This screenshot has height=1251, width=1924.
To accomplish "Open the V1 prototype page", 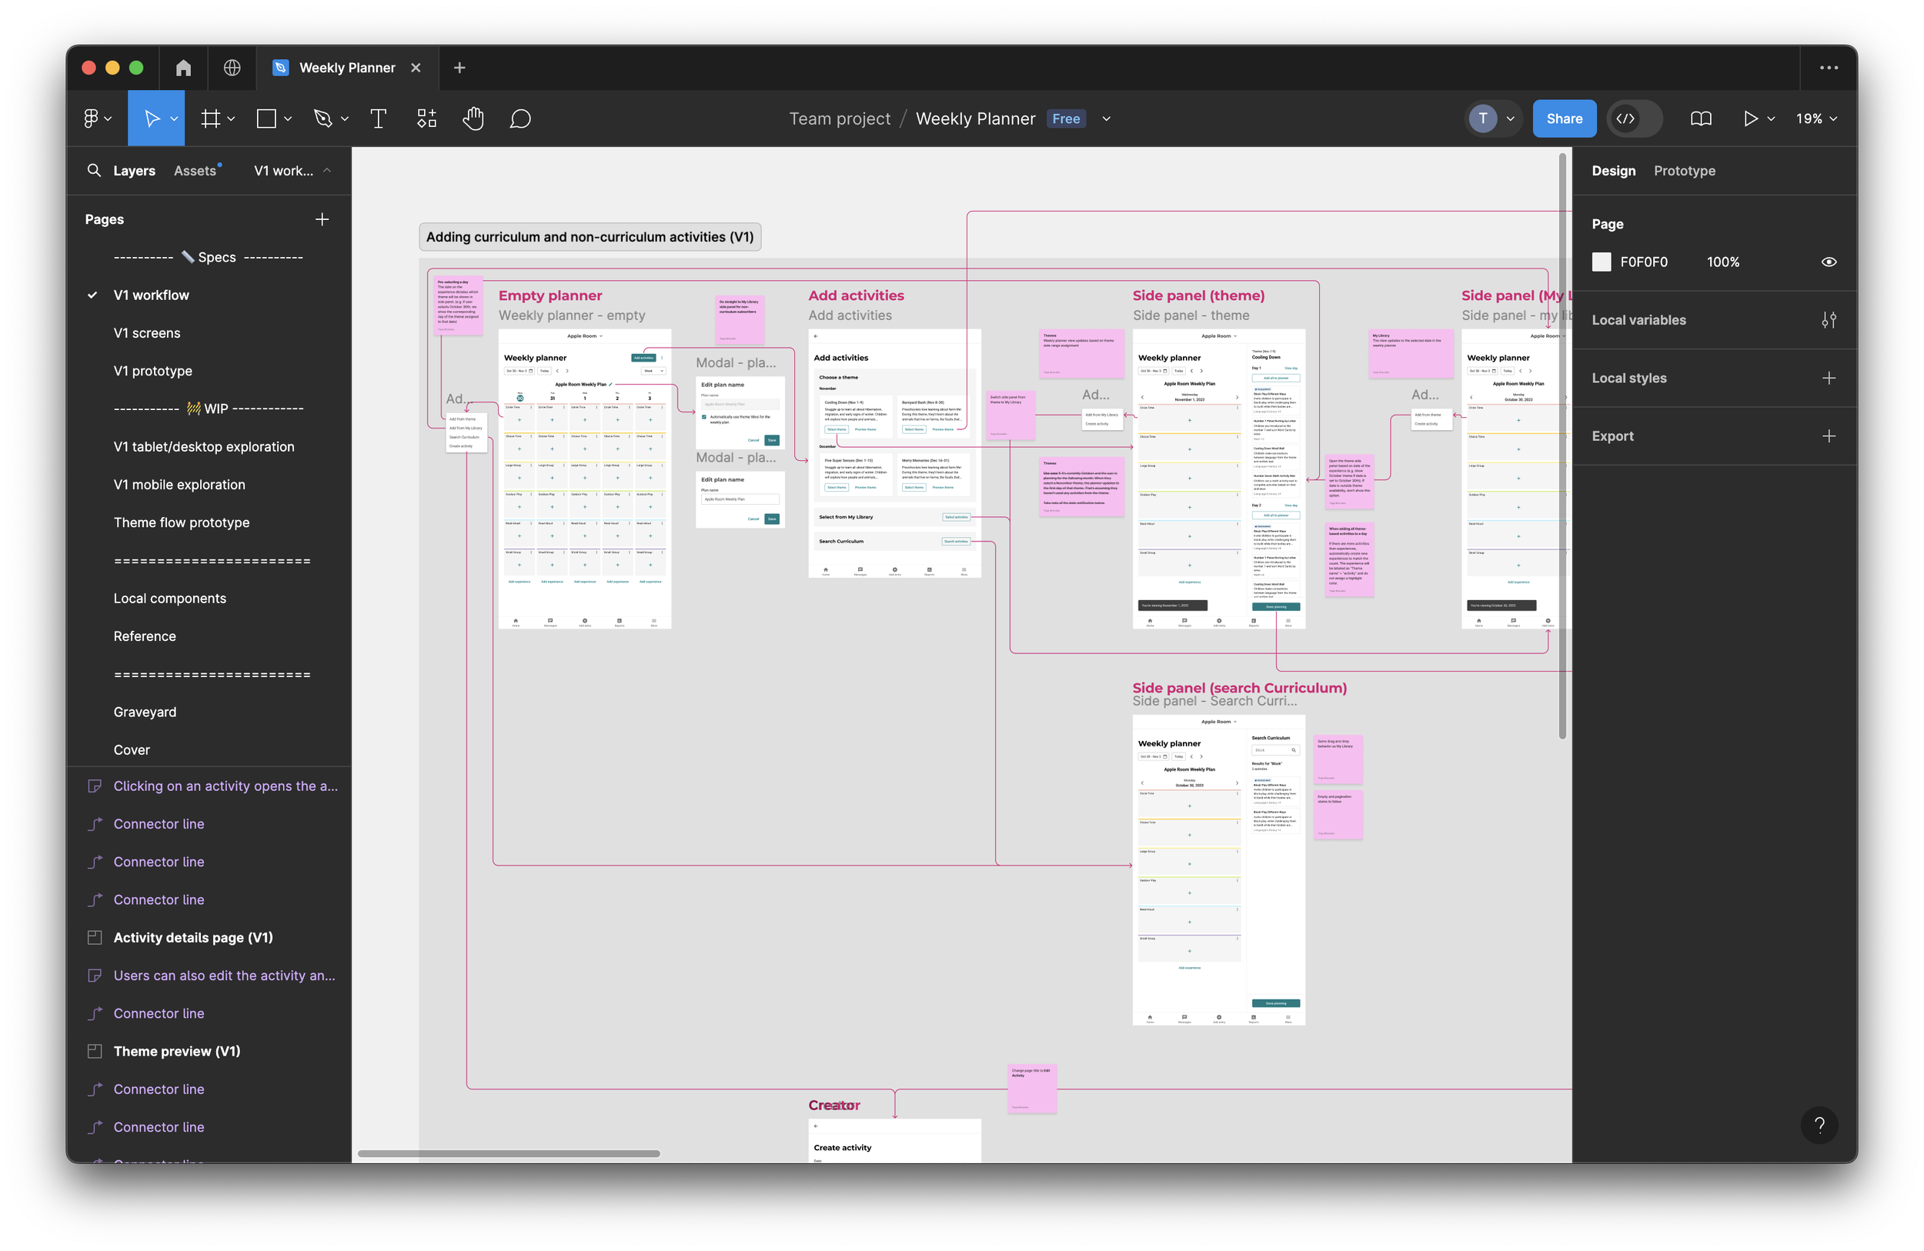I will pos(153,371).
